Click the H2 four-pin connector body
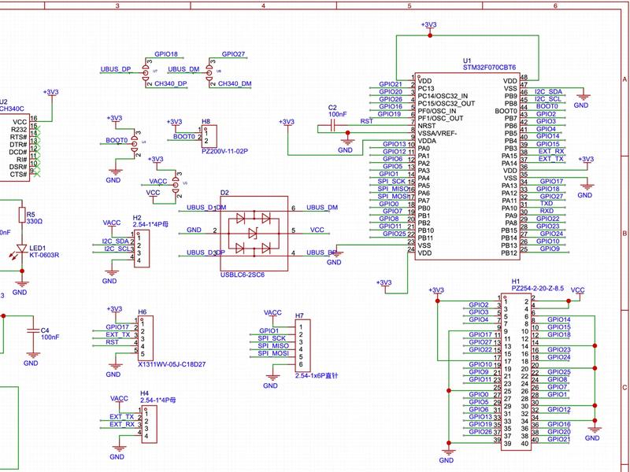The height and width of the screenshot is (472, 630). point(142,249)
